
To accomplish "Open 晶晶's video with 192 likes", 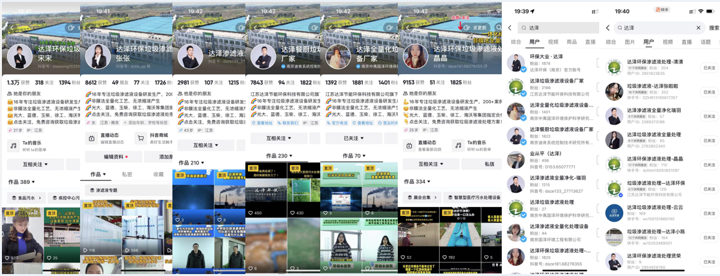I will point(459,235).
